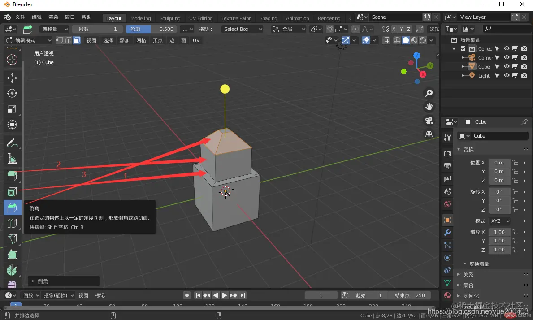This screenshot has width=533, height=320.
Task: Toggle the Collection checkbox in outliner
Action: point(463,48)
